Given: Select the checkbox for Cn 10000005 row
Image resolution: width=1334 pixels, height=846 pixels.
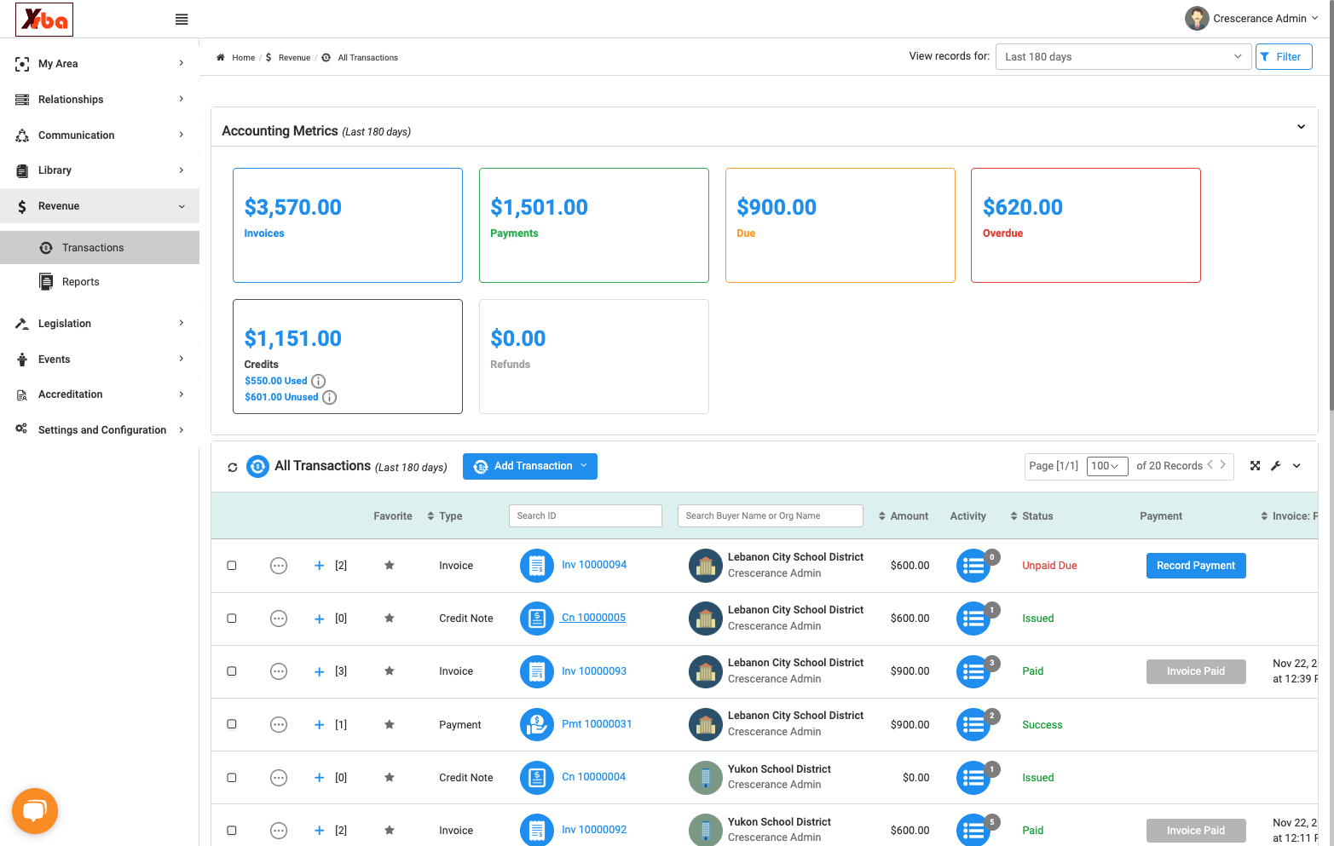Looking at the screenshot, I should [232, 619].
